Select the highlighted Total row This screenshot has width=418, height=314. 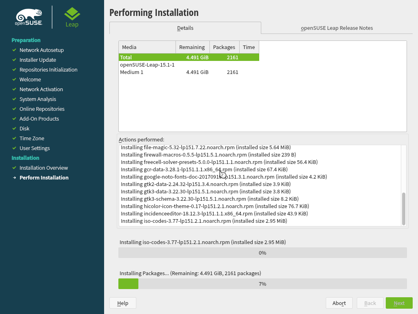coord(189,57)
